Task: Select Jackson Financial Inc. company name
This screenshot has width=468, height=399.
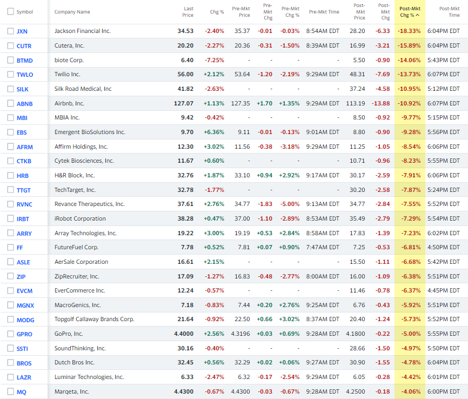Action: [x=83, y=31]
